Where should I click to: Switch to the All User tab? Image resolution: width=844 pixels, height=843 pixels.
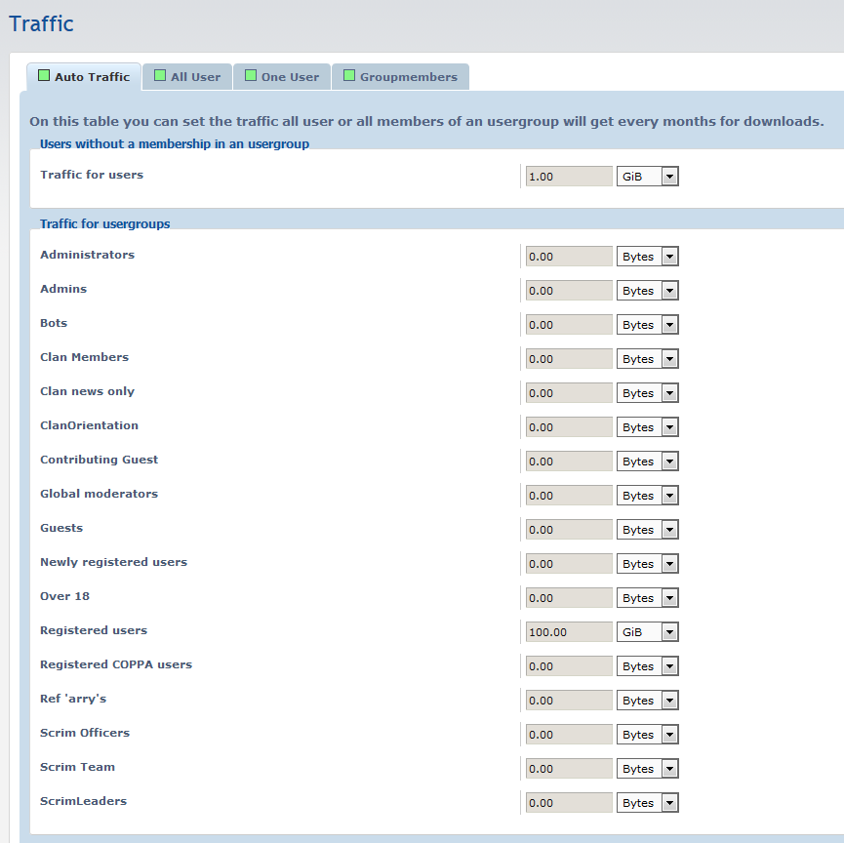[x=195, y=77]
